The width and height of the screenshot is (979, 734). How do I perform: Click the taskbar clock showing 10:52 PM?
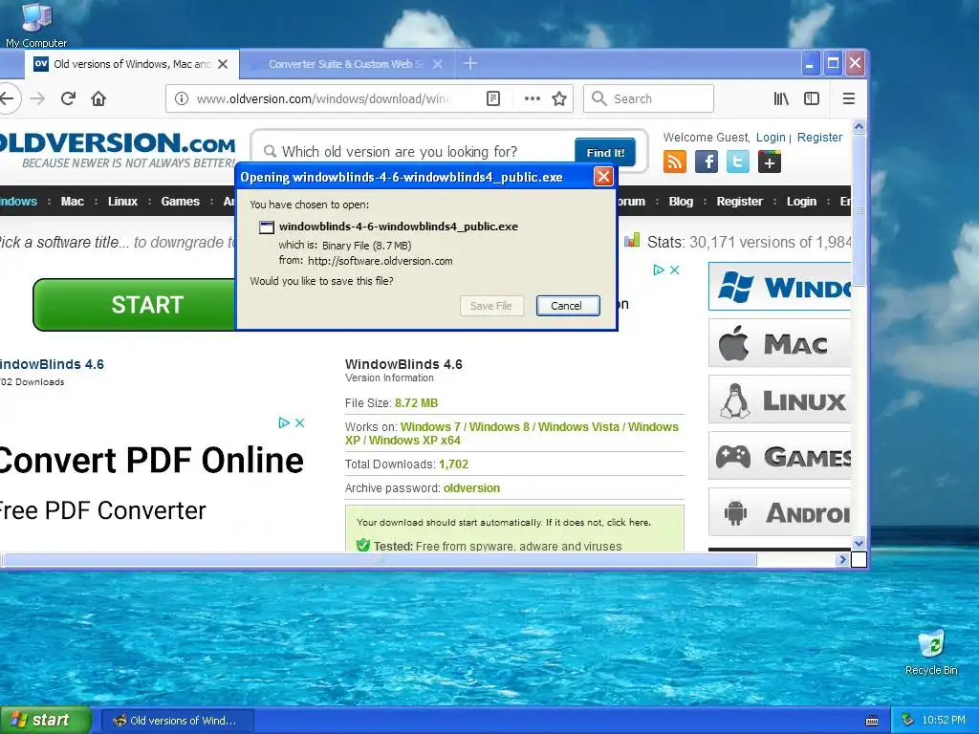pyautogui.click(x=944, y=721)
